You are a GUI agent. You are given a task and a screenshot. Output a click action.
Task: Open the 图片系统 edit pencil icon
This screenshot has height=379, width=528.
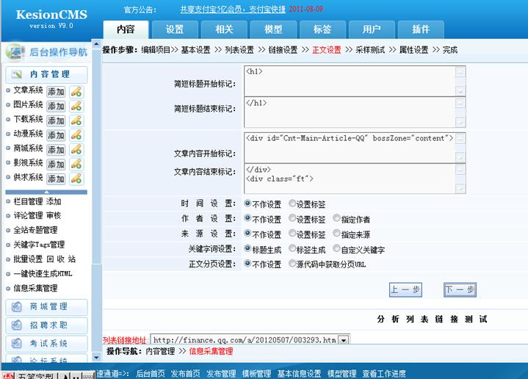[x=76, y=106]
